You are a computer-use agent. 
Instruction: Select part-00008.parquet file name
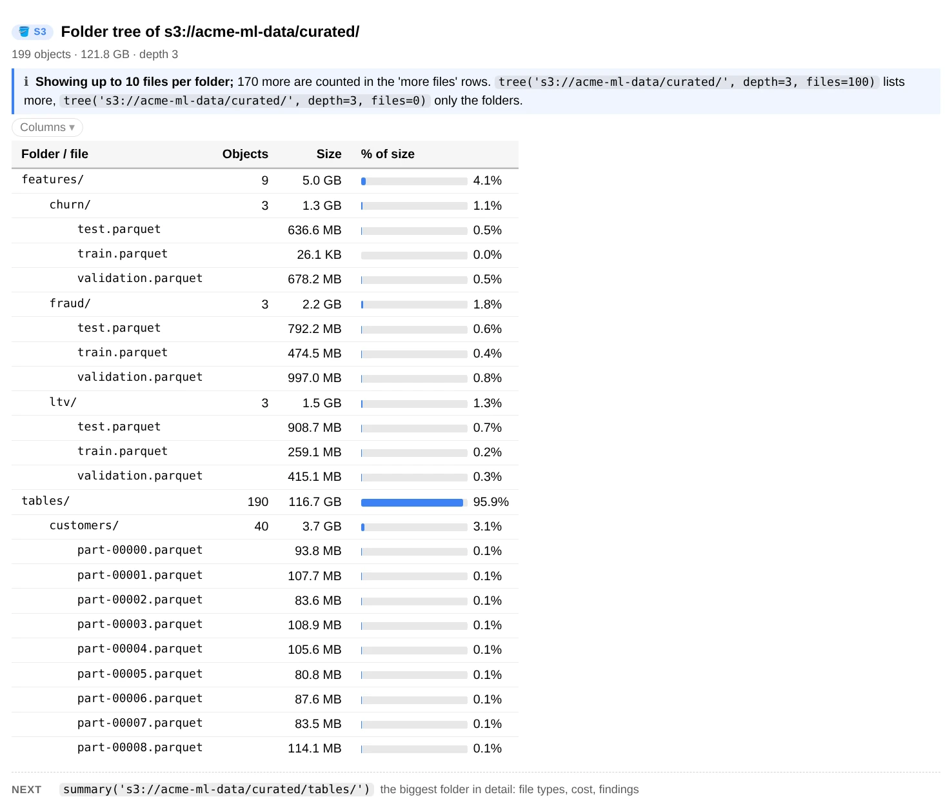[x=140, y=747]
